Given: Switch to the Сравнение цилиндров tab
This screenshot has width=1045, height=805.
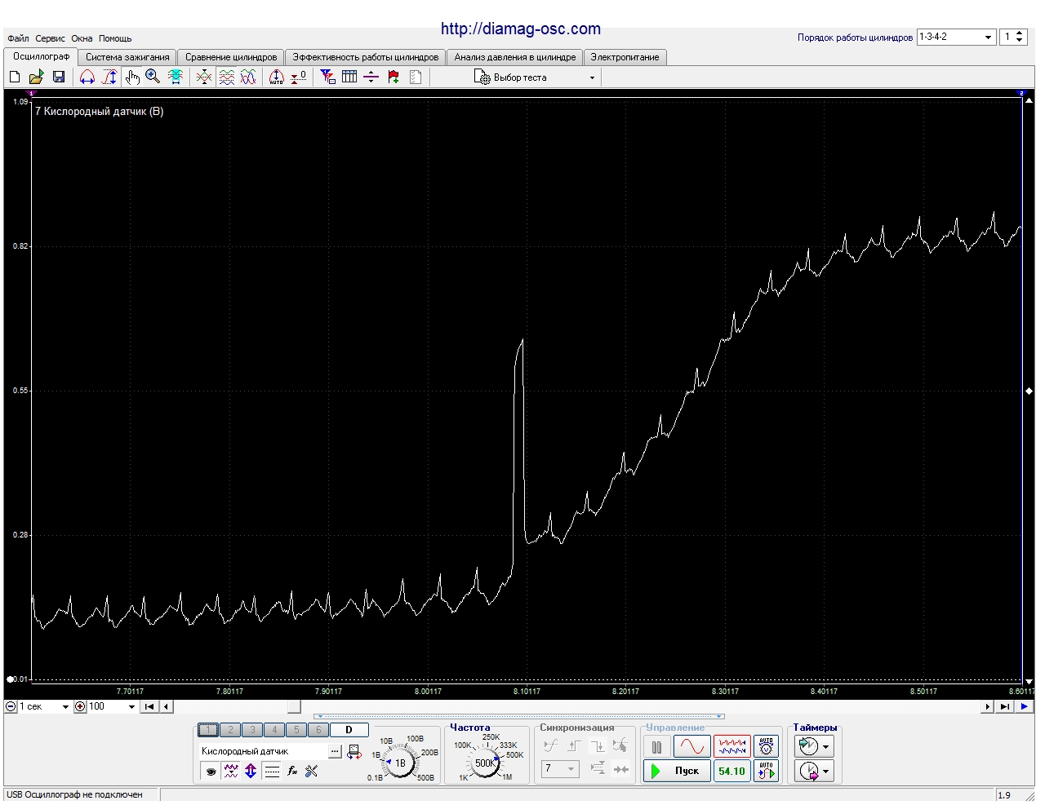Looking at the screenshot, I should pyautogui.click(x=231, y=57).
